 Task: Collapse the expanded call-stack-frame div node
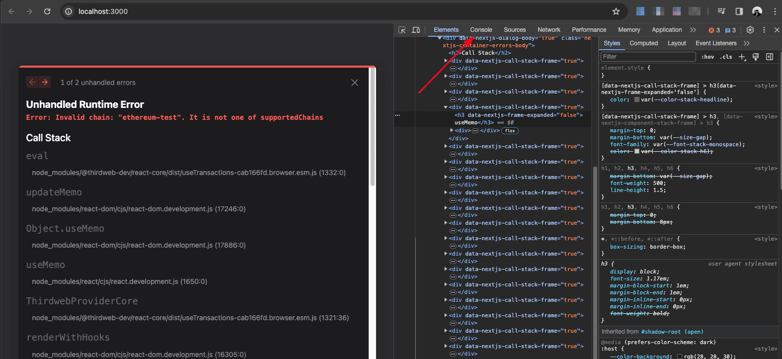(x=446, y=107)
